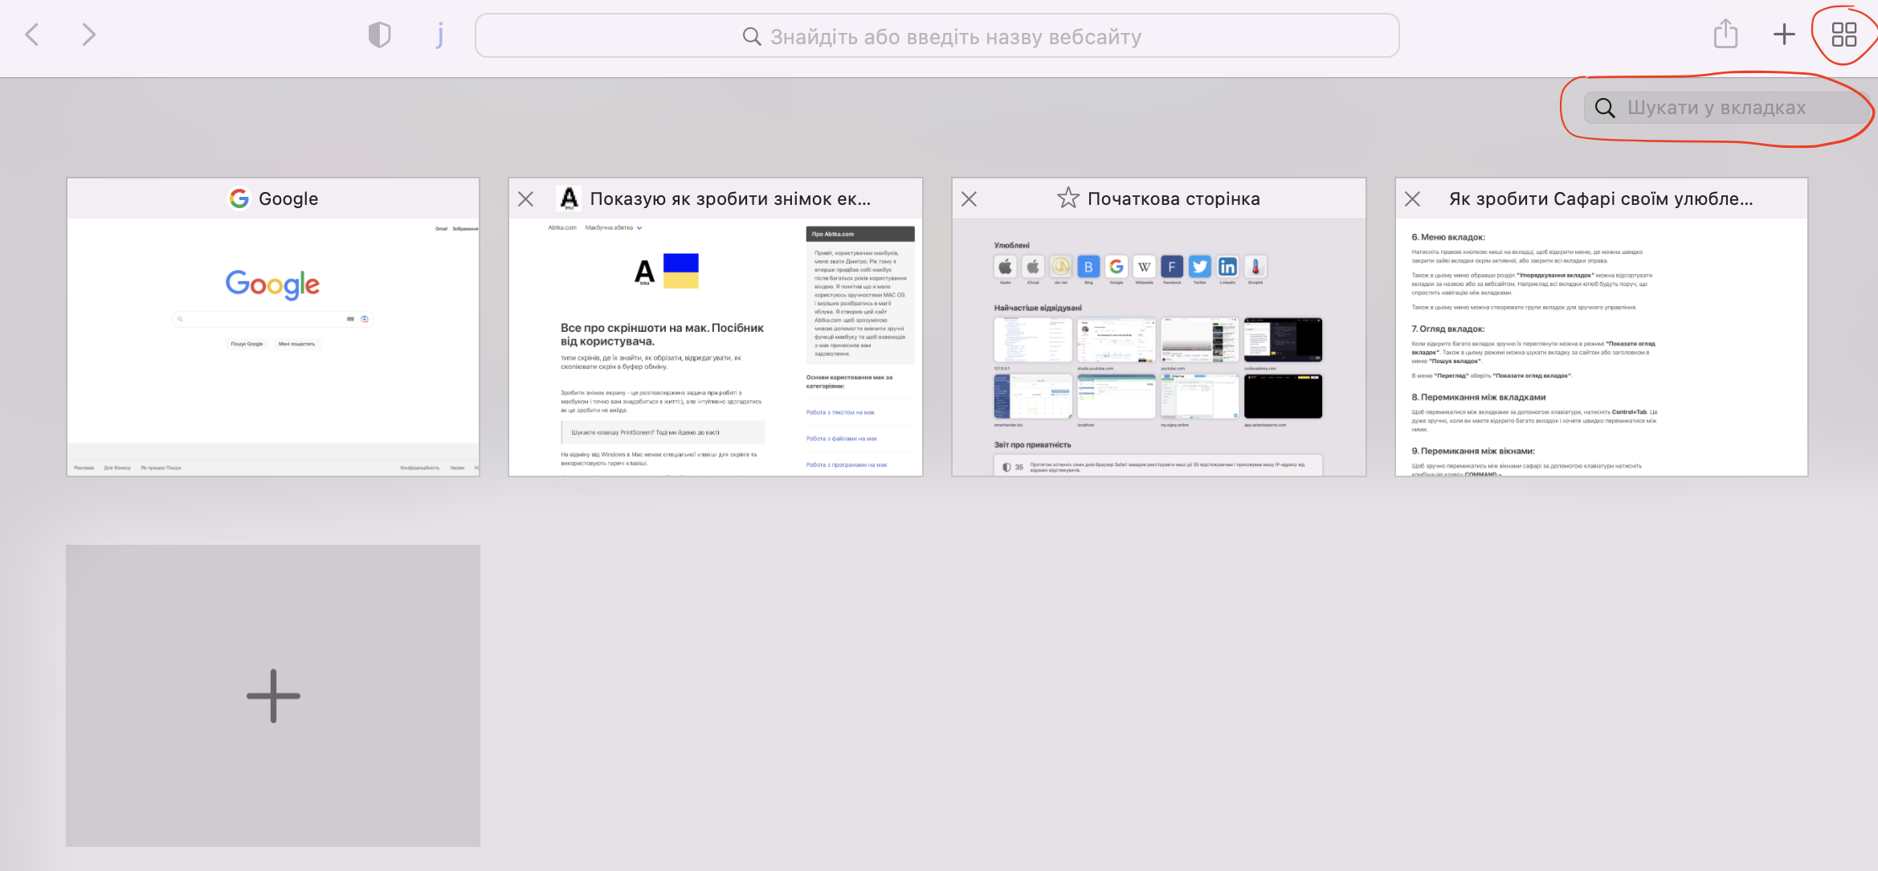Click the magnifier icon in address bar
Image resolution: width=1878 pixels, height=871 pixels.
[x=751, y=36]
